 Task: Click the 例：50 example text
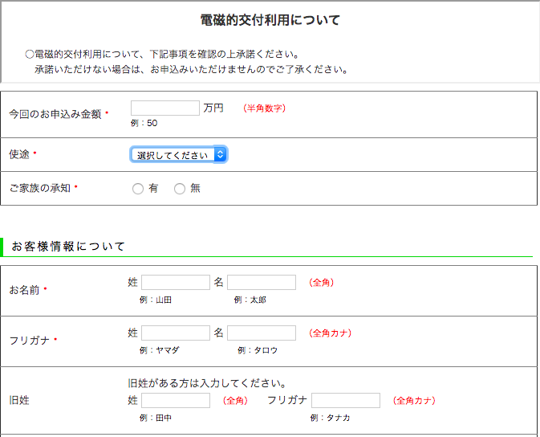[x=144, y=124]
